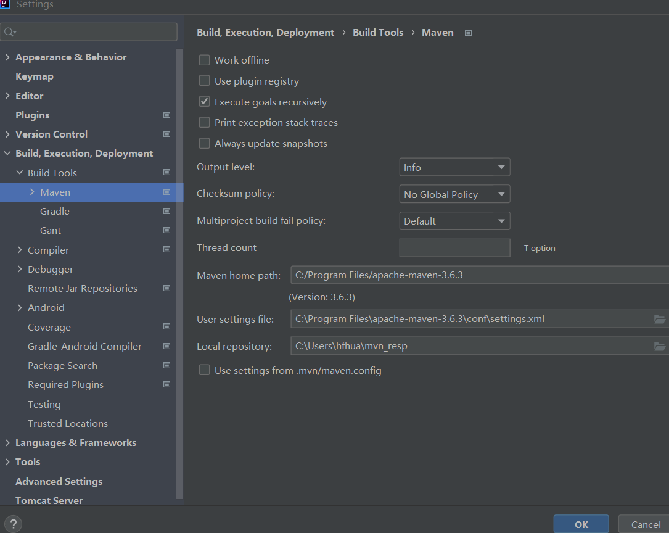
Task: Click the icon after Maven in the breadcrumb
Action: coord(468,32)
